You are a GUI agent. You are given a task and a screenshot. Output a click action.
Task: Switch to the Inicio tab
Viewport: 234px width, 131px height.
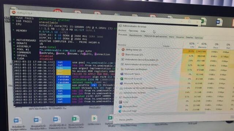click(x=171, y=37)
